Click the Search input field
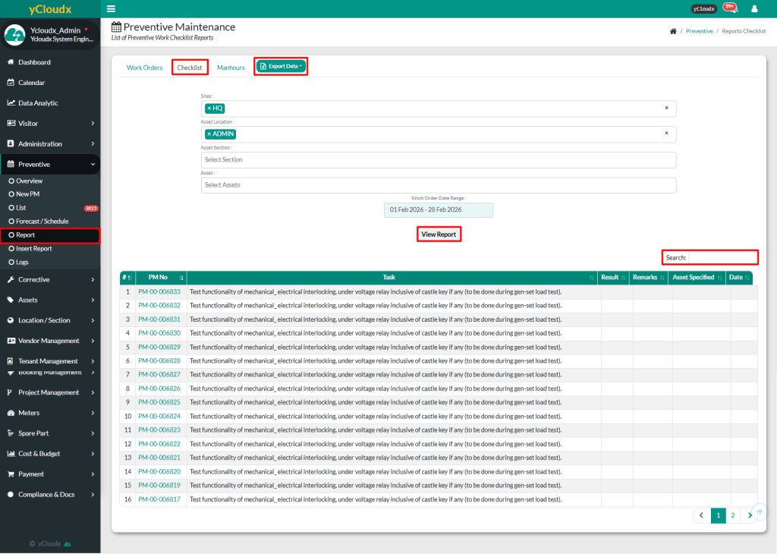Screen dimensions: 777x554 point(721,258)
